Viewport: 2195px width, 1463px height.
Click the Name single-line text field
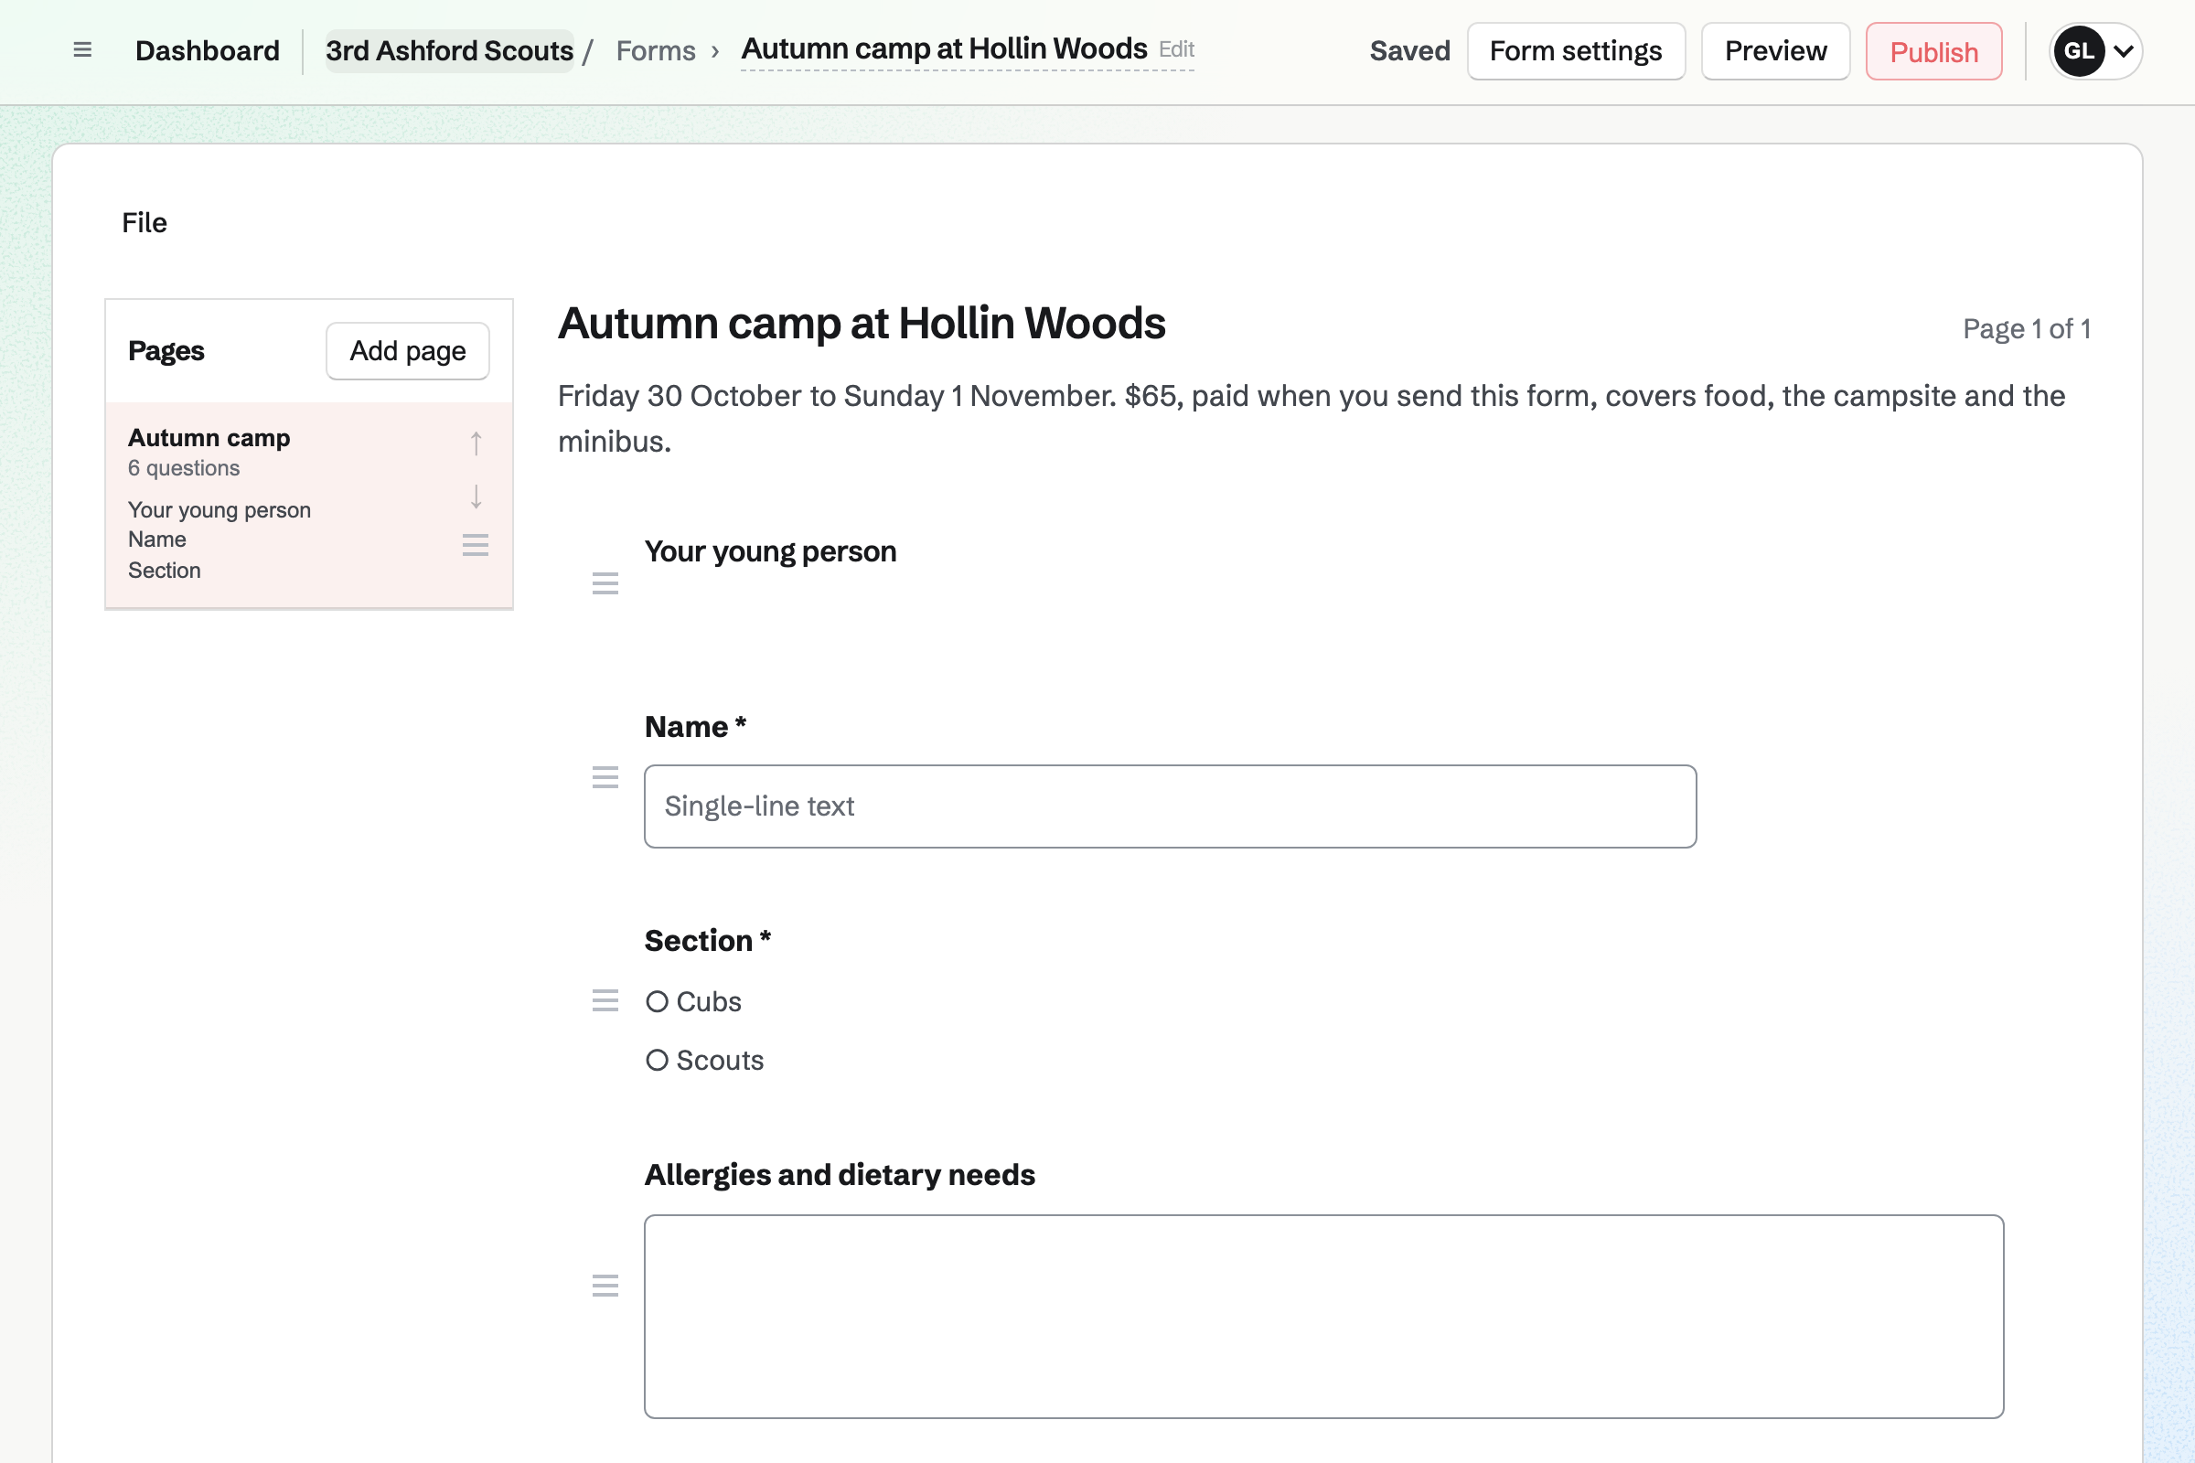coord(1171,806)
